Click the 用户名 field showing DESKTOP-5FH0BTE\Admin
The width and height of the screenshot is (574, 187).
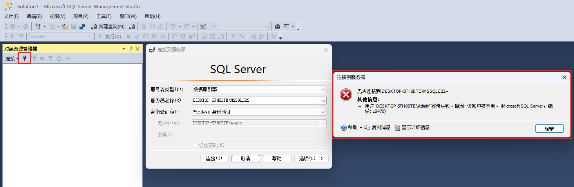[259, 123]
